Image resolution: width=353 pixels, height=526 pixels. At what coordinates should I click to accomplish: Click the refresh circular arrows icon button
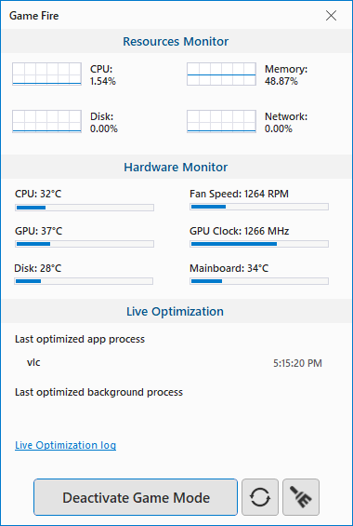(260, 497)
